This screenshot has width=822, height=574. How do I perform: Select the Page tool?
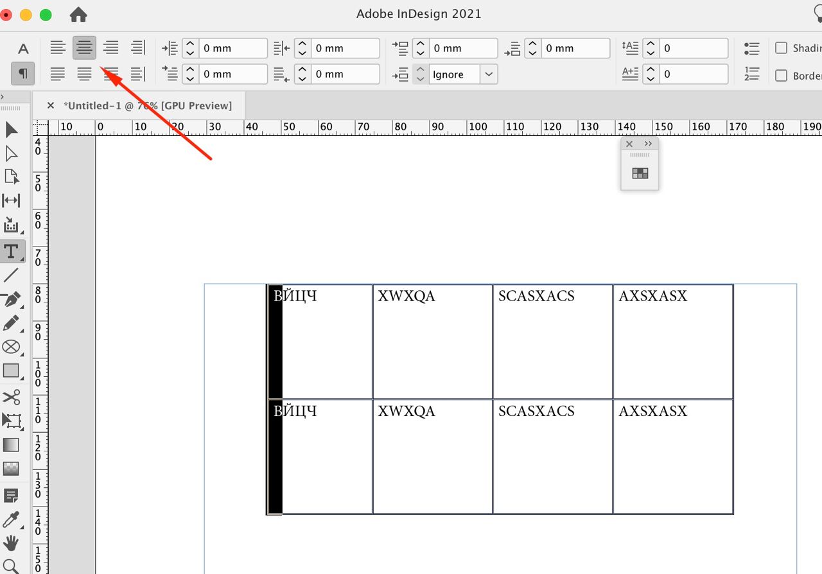pos(12,177)
